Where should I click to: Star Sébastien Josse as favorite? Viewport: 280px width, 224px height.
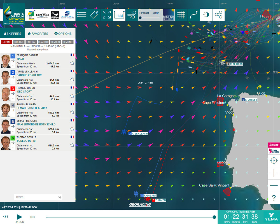click(x=72, y=129)
